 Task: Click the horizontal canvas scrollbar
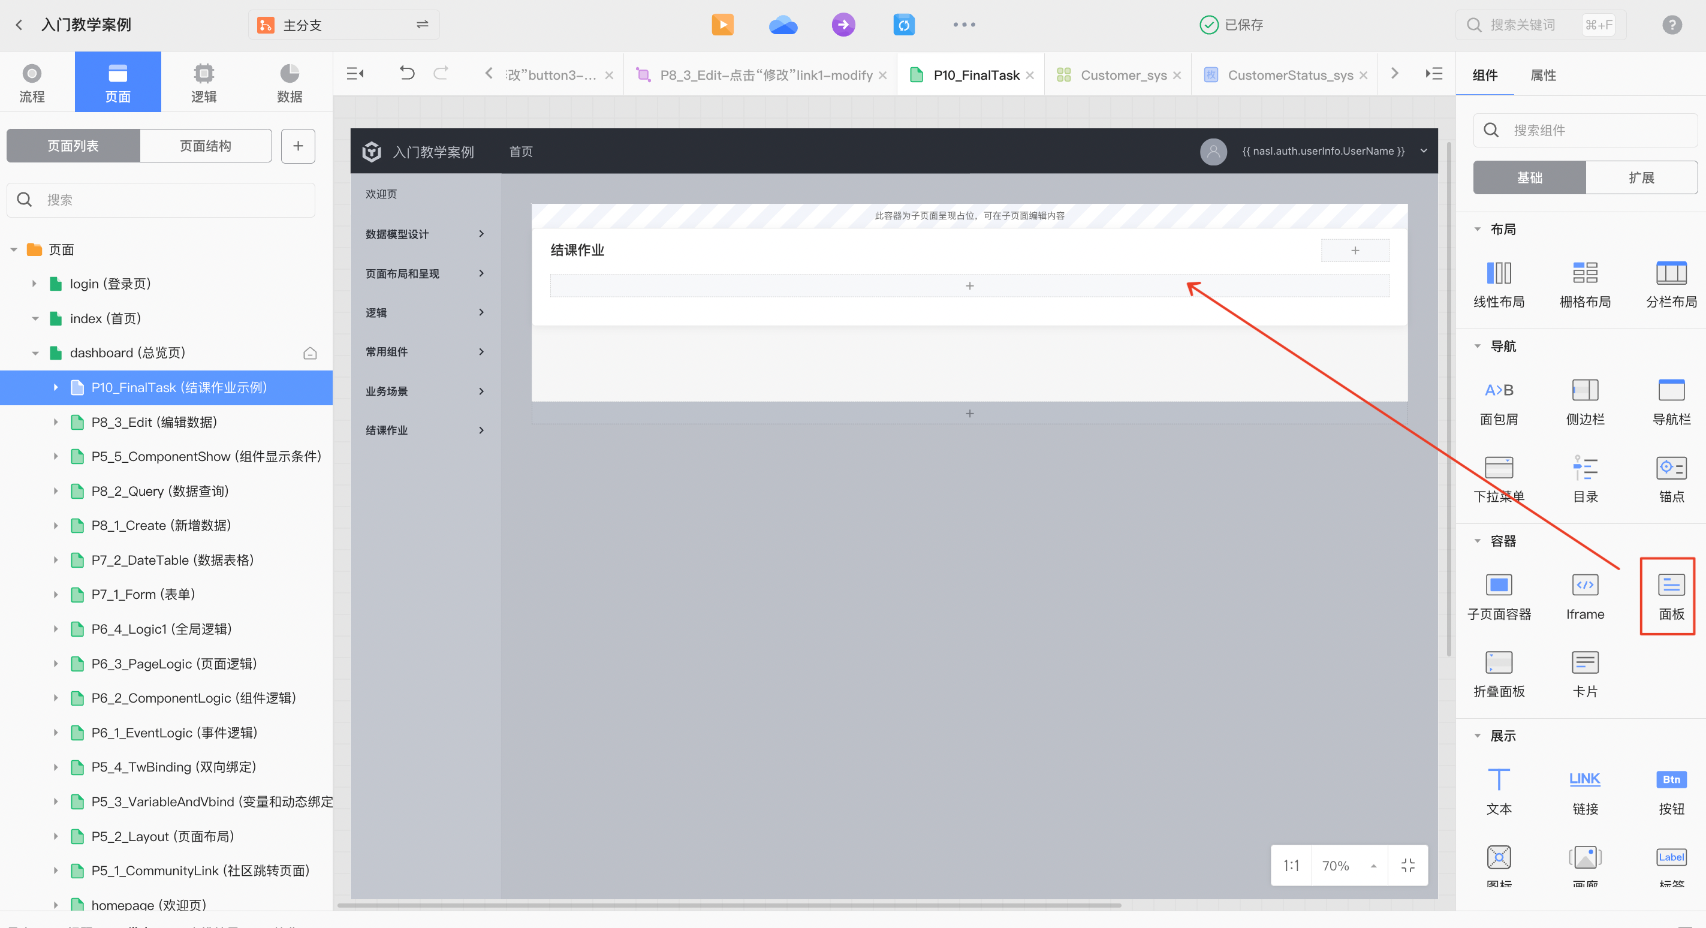point(728,905)
